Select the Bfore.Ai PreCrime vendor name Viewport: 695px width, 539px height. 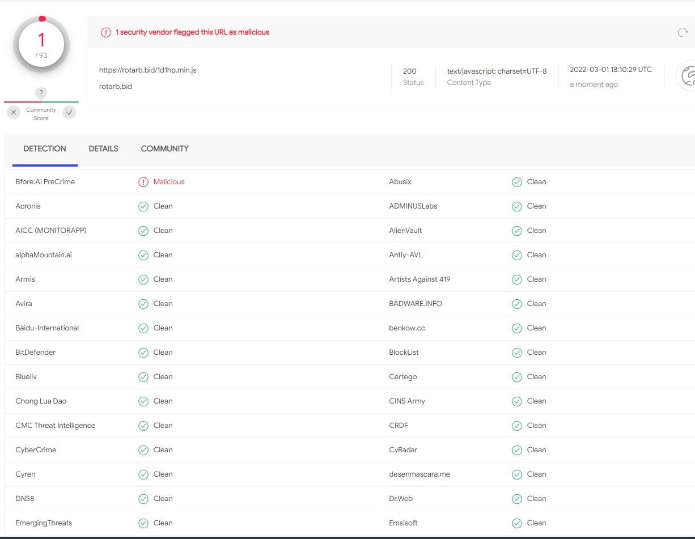45,182
